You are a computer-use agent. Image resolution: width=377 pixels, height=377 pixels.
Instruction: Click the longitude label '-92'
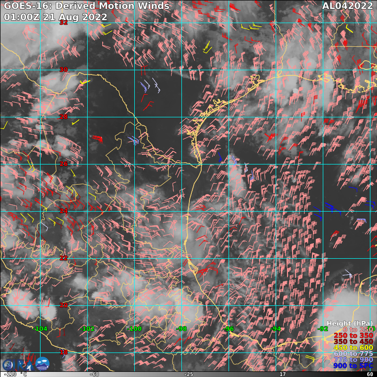[x=323, y=329]
